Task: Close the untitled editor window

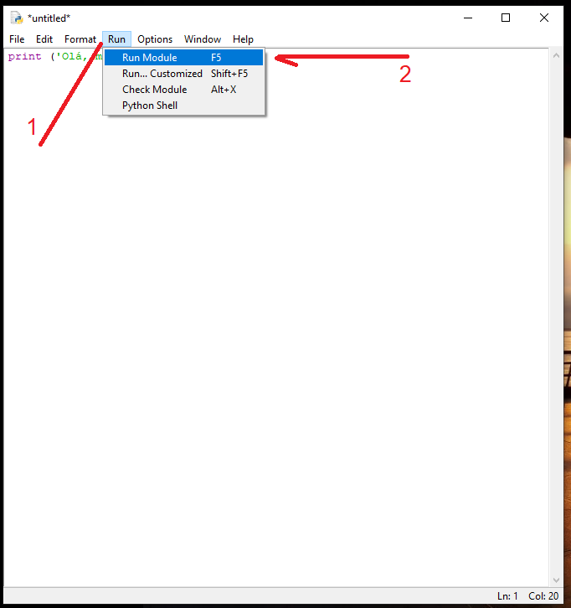Action: (x=544, y=18)
